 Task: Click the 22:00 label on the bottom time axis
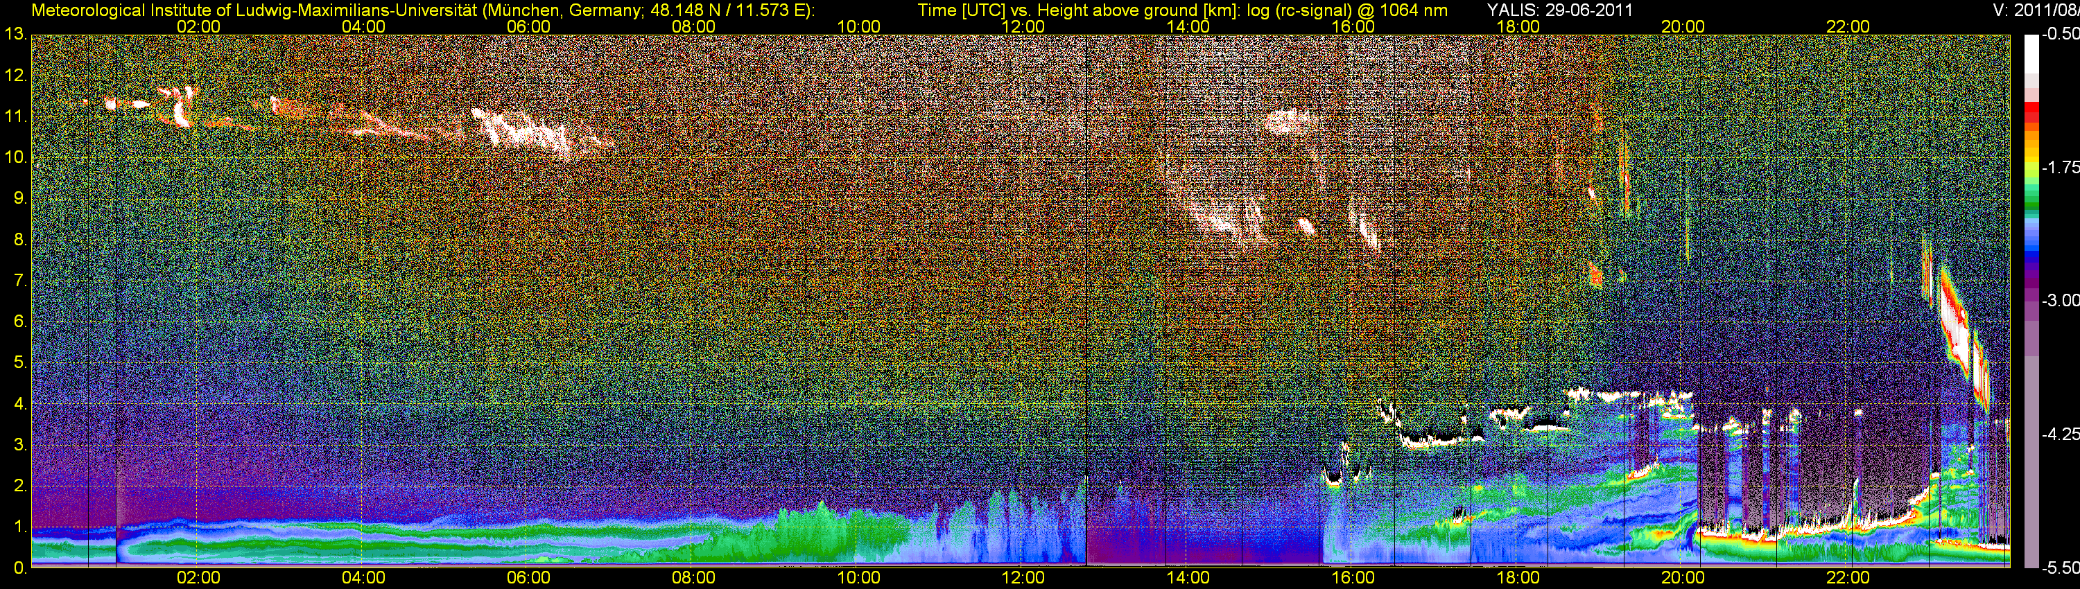1848,579
